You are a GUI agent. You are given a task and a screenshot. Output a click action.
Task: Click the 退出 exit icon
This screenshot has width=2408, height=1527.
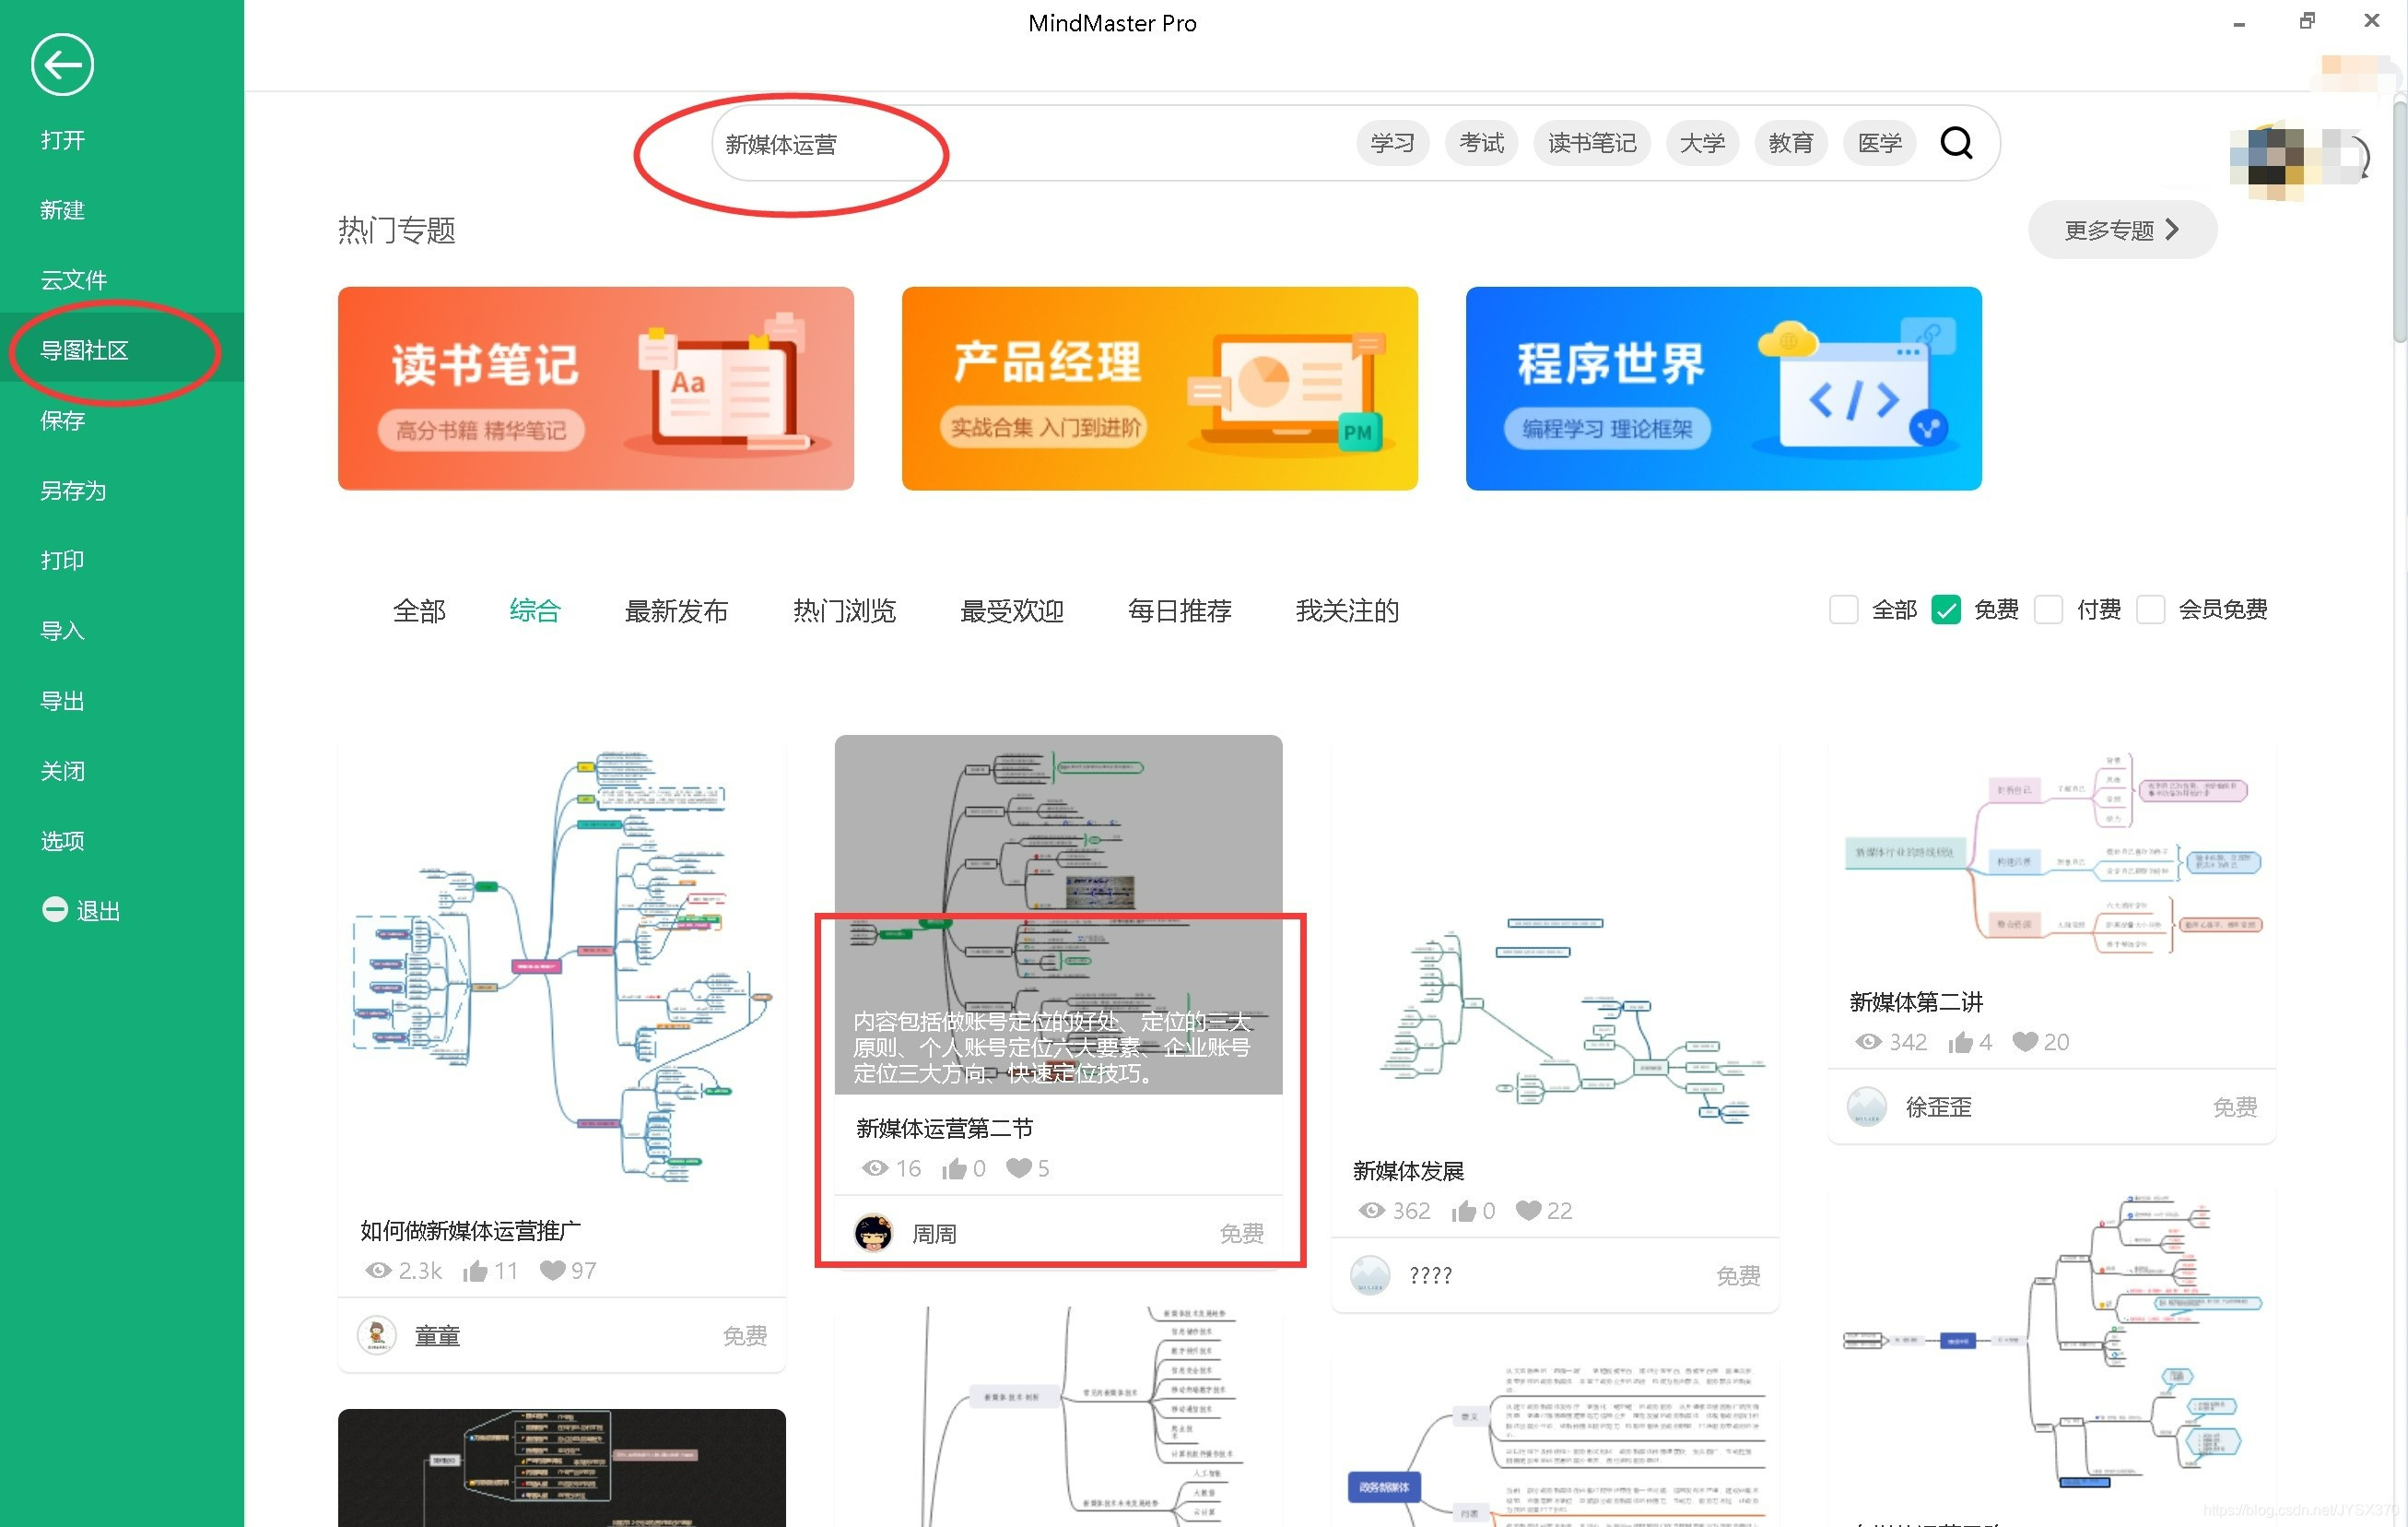[x=54, y=909]
